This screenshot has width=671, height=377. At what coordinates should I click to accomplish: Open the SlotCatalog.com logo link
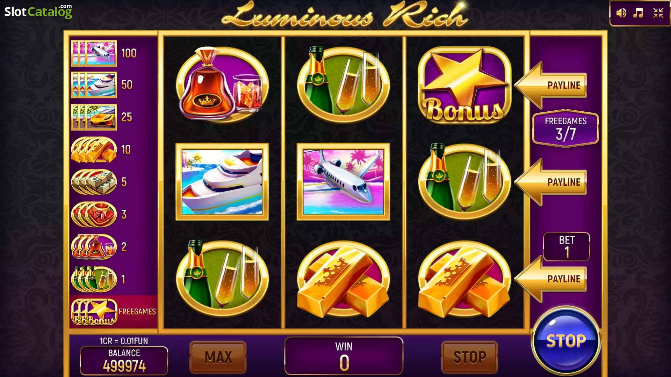pyautogui.click(x=38, y=11)
